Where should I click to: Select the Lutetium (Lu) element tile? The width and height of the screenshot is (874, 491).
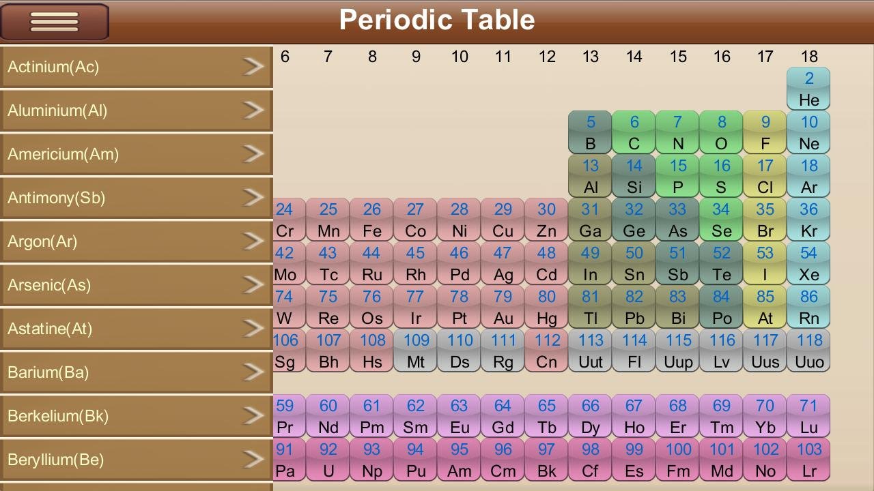click(808, 416)
